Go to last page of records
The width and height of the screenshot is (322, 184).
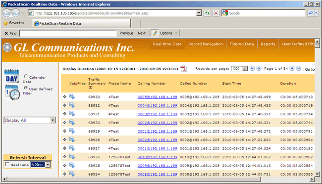[x=299, y=69]
